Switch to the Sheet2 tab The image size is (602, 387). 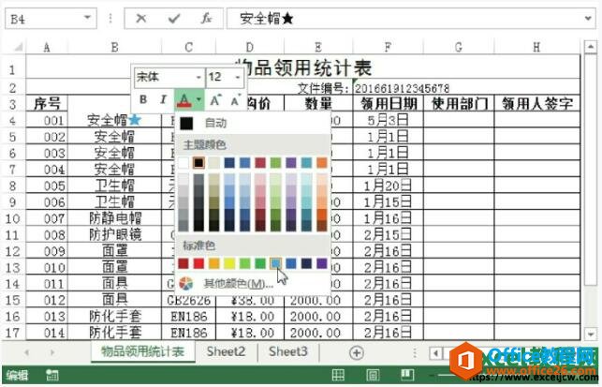[226, 351]
